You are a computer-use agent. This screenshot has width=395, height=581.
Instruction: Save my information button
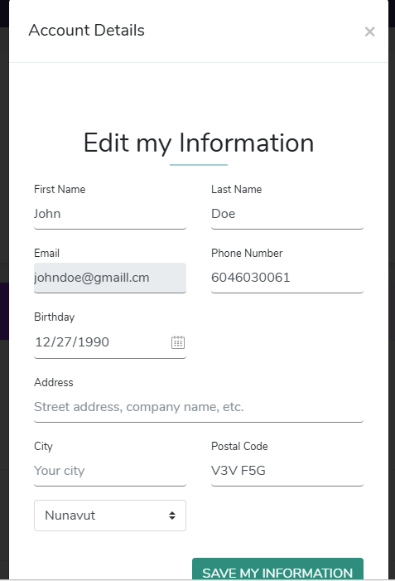pyautogui.click(x=277, y=569)
